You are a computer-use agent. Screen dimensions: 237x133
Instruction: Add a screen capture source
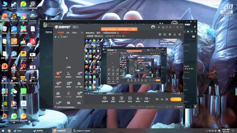coord(105,99)
